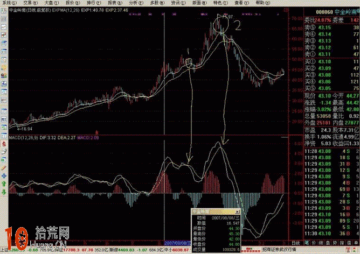Open the 交易 menu
This screenshot has height=254, width=360.
(31, 3)
